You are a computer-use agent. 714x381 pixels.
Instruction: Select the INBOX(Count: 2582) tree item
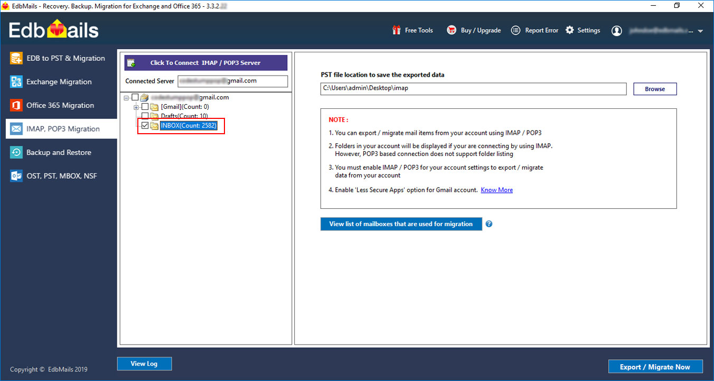[189, 126]
